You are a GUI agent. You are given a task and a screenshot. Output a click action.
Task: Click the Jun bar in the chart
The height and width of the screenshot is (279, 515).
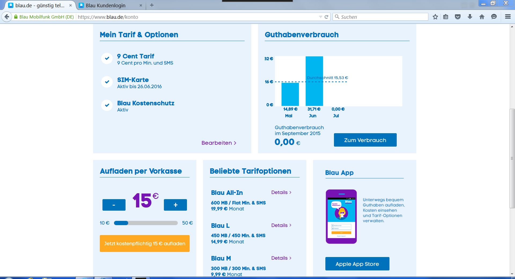(x=314, y=81)
